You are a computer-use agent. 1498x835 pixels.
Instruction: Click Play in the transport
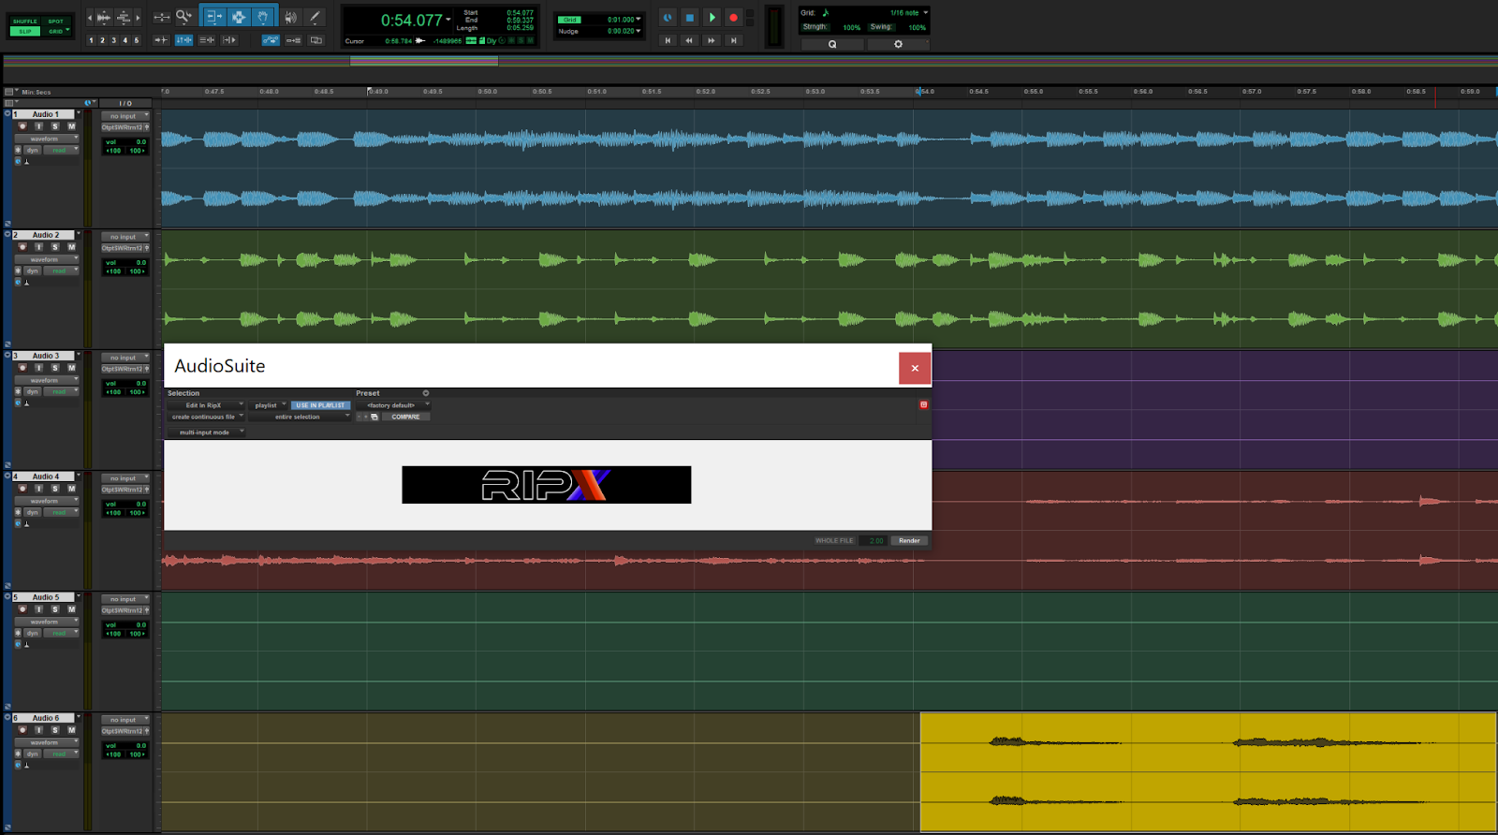click(x=712, y=17)
